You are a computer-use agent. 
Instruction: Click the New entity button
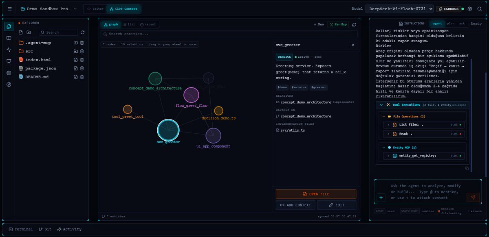pos(319,24)
